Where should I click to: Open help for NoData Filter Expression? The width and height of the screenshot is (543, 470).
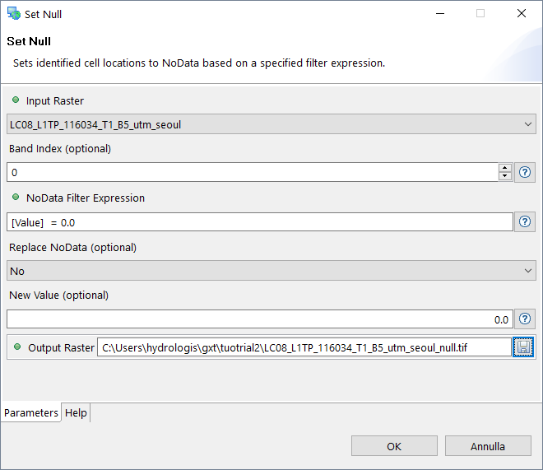(525, 222)
